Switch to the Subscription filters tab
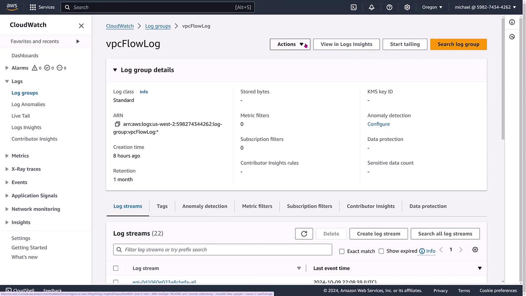The height and width of the screenshot is (296, 526). pos(309,206)
